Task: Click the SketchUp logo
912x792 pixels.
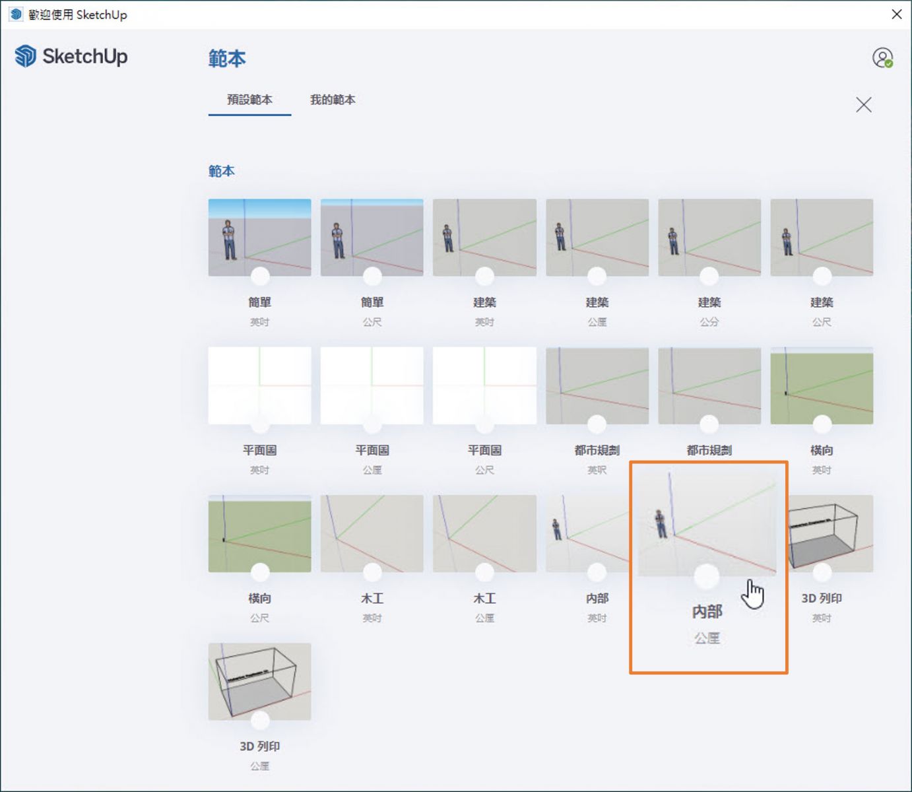Action: click(71, 56)
